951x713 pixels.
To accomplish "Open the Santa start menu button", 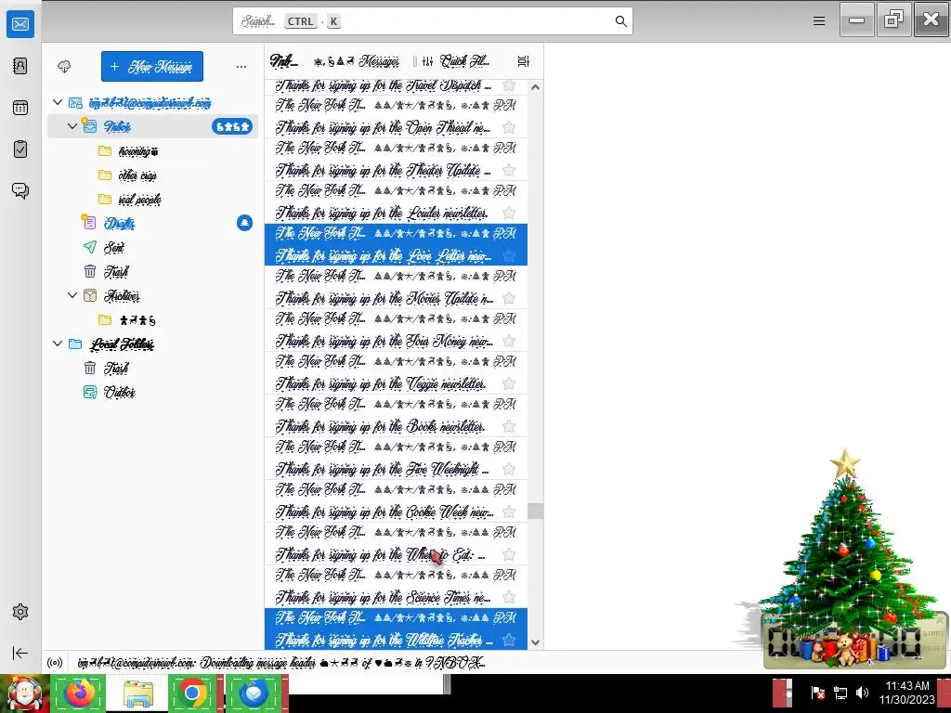I will [x=24, y=693].
